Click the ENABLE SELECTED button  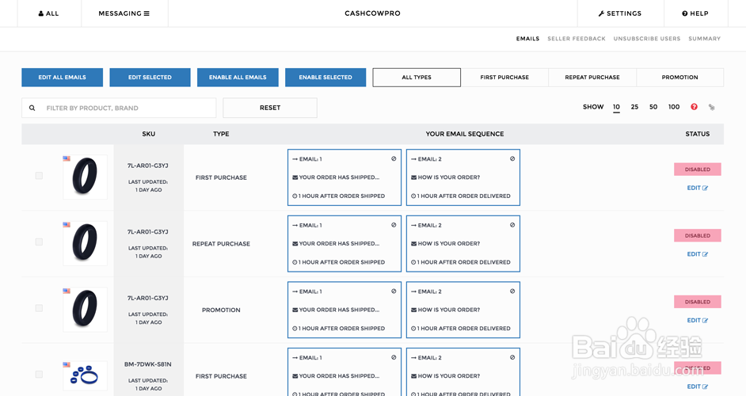coord(325,77)
